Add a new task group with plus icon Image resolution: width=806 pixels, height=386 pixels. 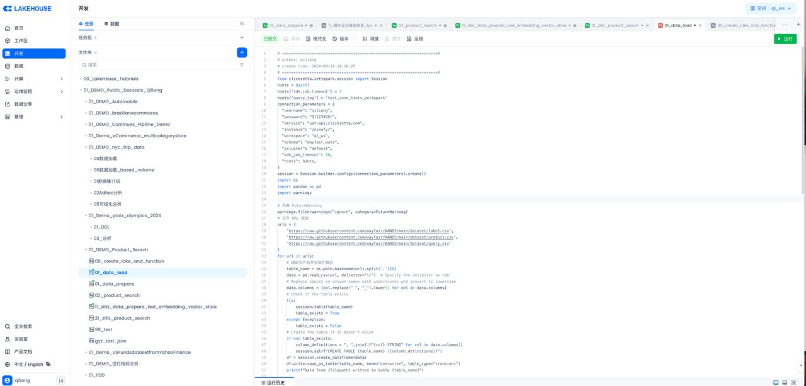coord(242,38)
